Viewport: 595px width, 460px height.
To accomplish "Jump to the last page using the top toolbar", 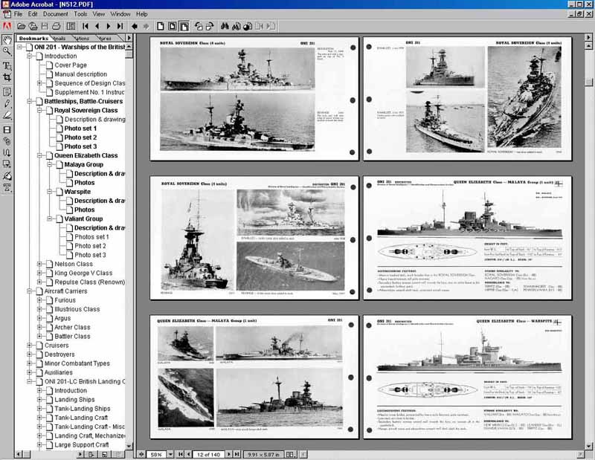I will 120,26.
